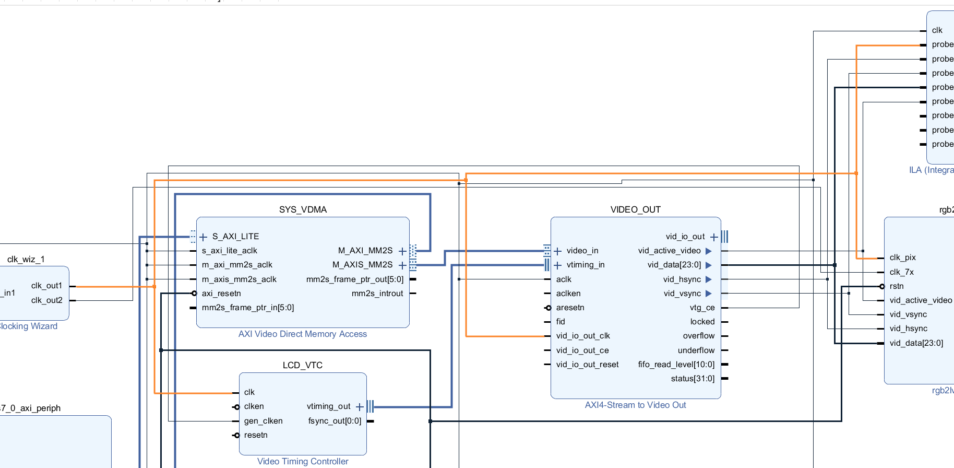Select the clk_7x port on rgb2lvds block

pos(902,272)
